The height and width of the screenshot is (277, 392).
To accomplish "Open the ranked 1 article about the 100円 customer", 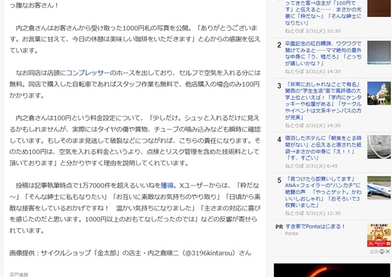I will (323, 13).
